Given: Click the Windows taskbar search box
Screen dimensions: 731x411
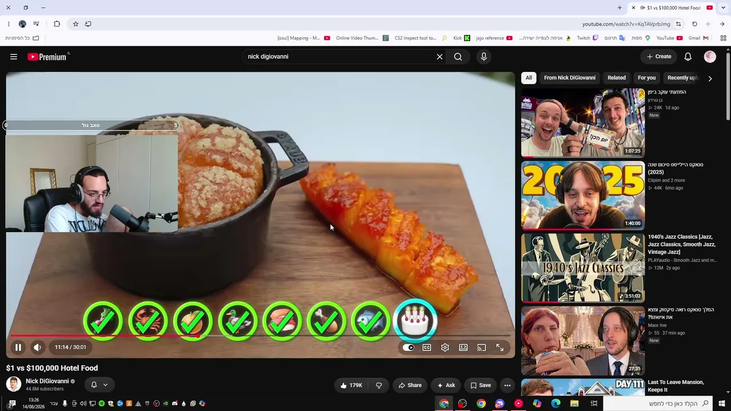Looking at the screenshot, I should click(x=657, y=404).
